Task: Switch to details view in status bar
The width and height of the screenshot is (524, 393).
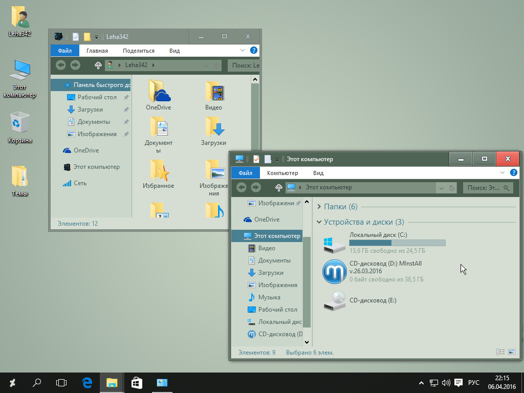Action: click(x=500, y=352)
